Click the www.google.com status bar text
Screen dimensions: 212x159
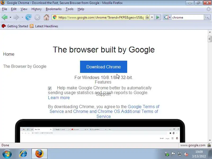click(x=193, y=145)
